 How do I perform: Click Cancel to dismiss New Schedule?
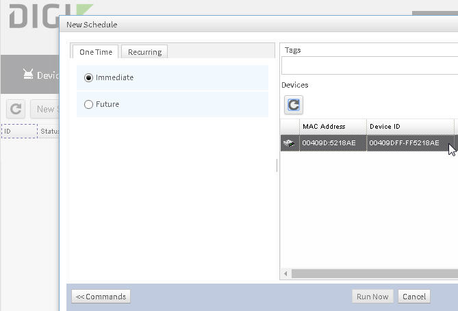pyautogui.click(x=414, y=297)
